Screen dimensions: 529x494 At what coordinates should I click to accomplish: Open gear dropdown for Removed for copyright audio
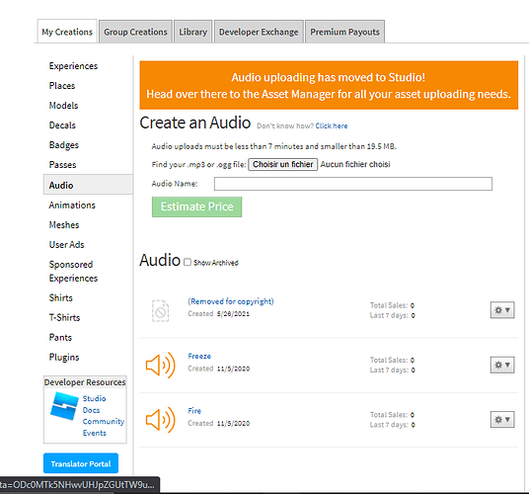coord(502,310)
